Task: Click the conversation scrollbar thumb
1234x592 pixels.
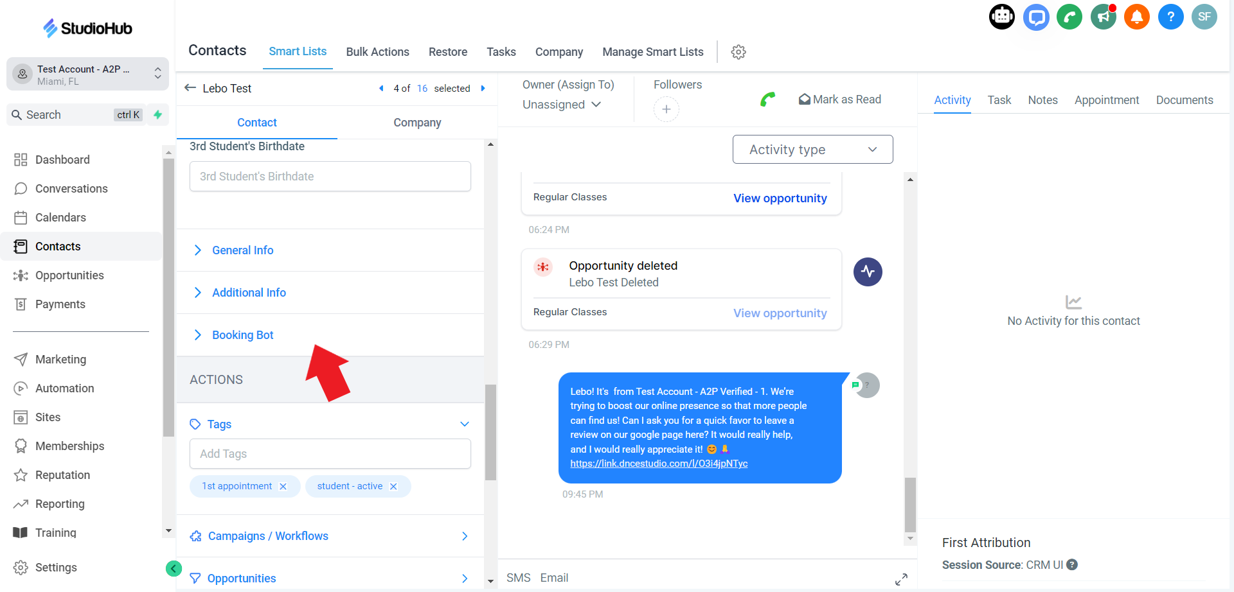Action: click(910, 505)
